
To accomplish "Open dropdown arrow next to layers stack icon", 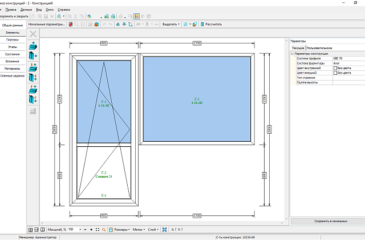I will [102, 17].
